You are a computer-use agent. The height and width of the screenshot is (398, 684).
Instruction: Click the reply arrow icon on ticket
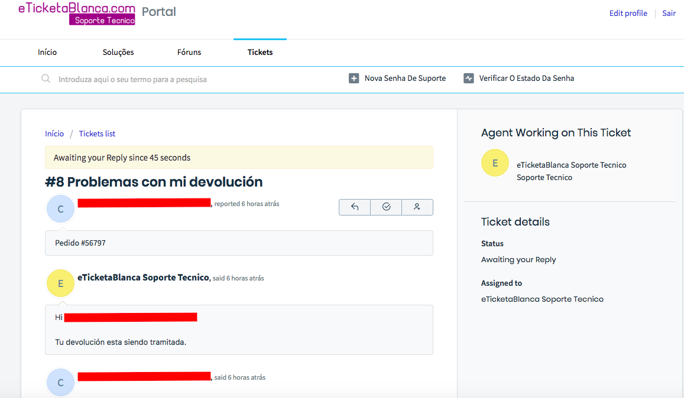point(355,207)
